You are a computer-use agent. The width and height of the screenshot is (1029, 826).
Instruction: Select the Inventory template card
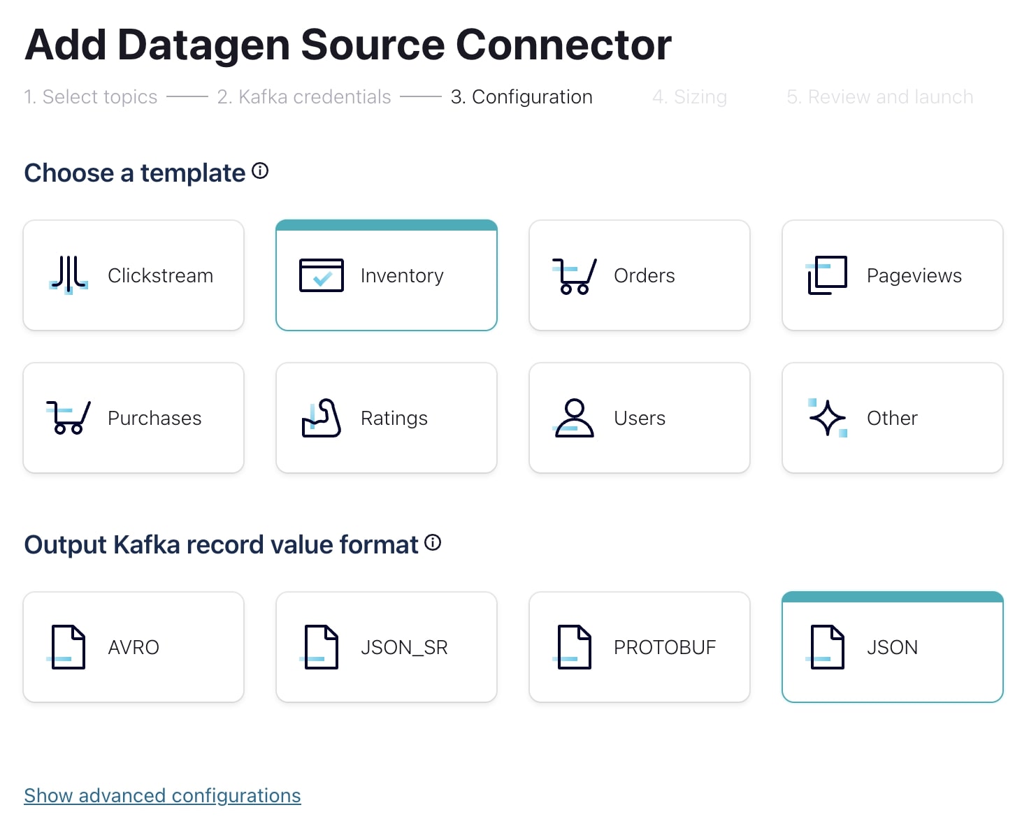tap(387, 275)
